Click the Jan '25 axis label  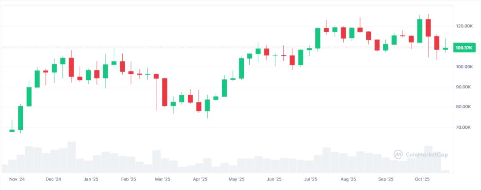pos(91,179)
